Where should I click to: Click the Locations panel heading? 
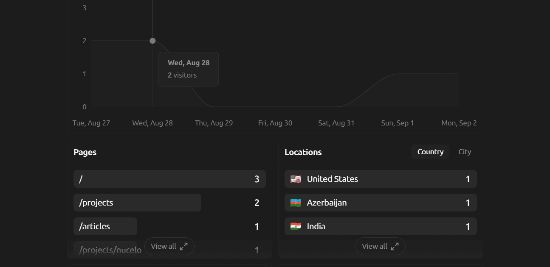click(303, 152)
